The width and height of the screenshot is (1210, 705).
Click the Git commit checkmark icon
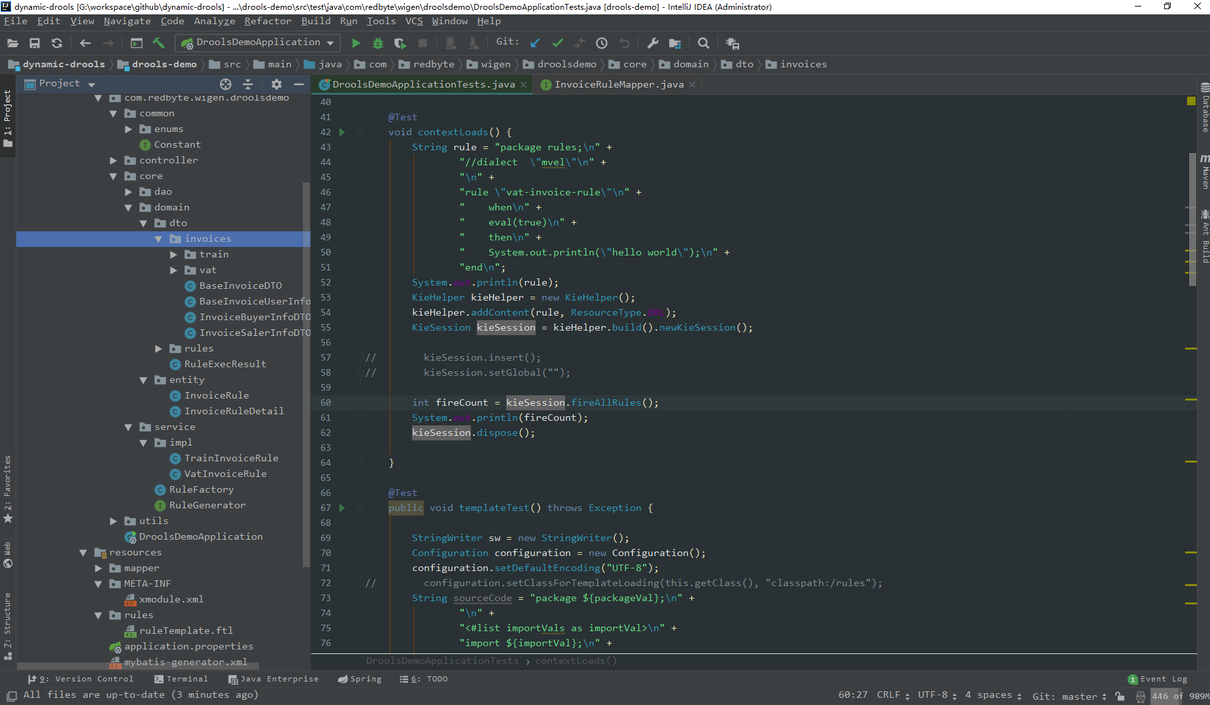click(x=557, y=43)
